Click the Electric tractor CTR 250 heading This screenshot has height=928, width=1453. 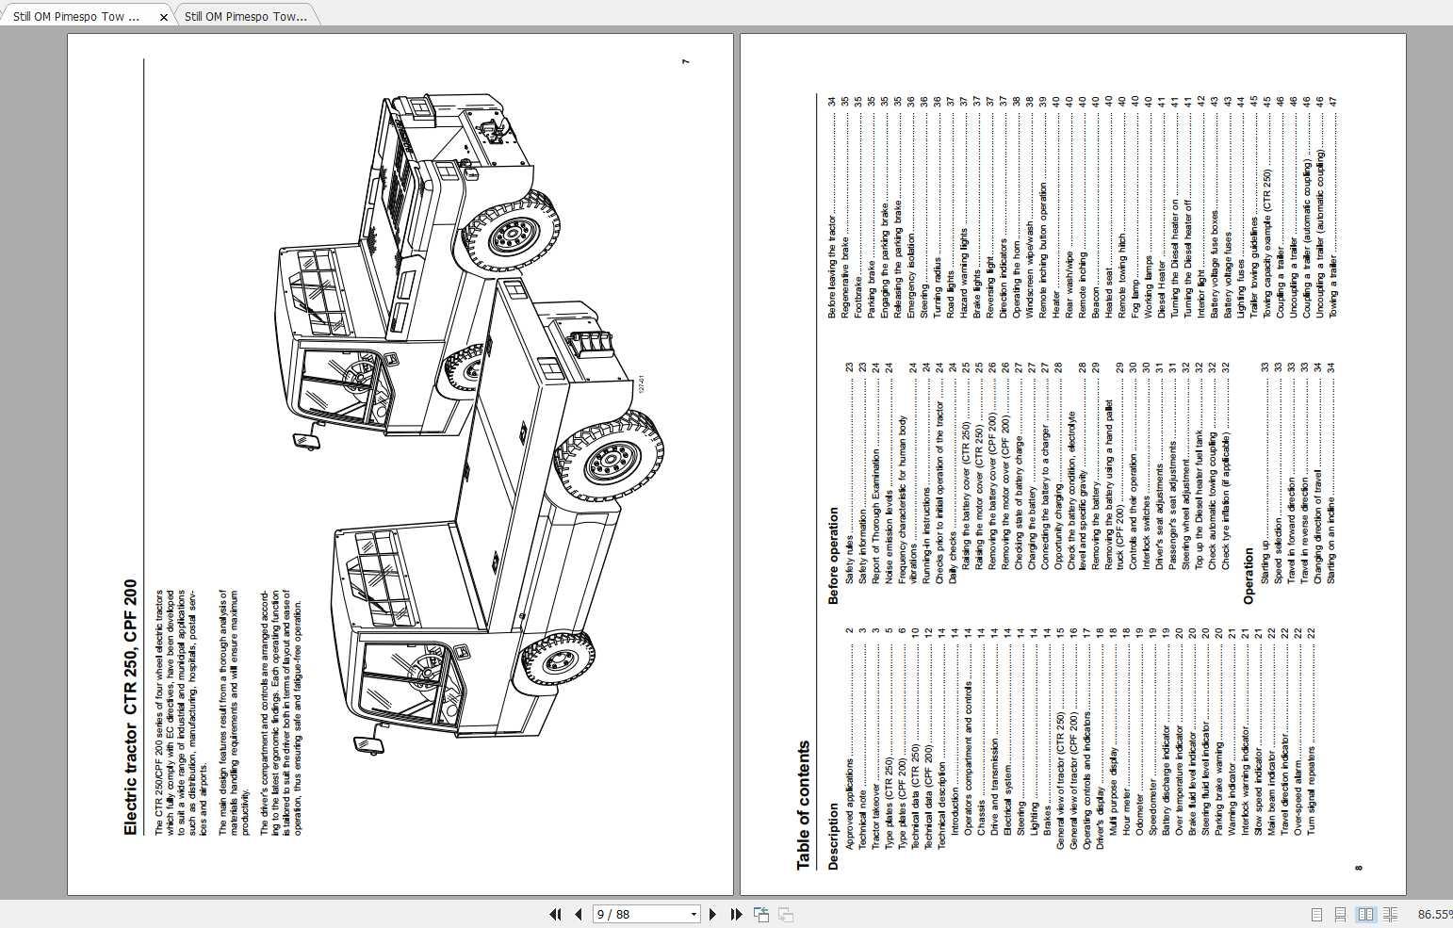tap(130, 707)
